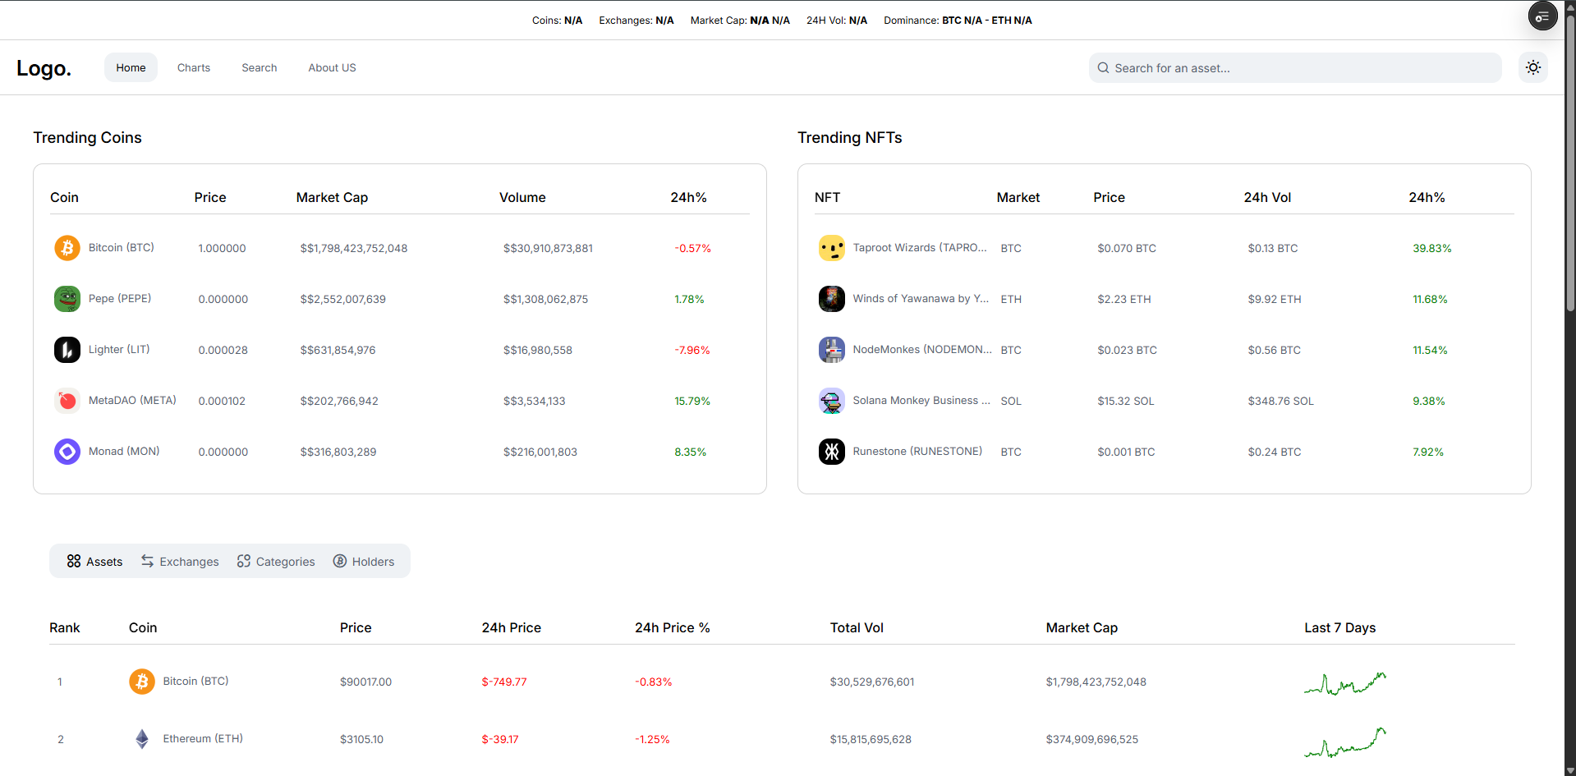Click the Logo. home link
Screen dimensions: 1576x776
tap(44, 68)
